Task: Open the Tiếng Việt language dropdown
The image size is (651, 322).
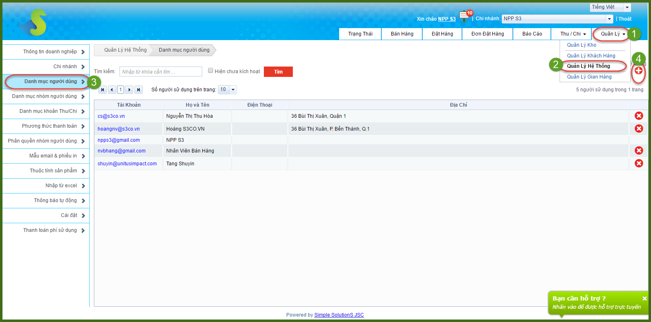Action: [627, 7]
